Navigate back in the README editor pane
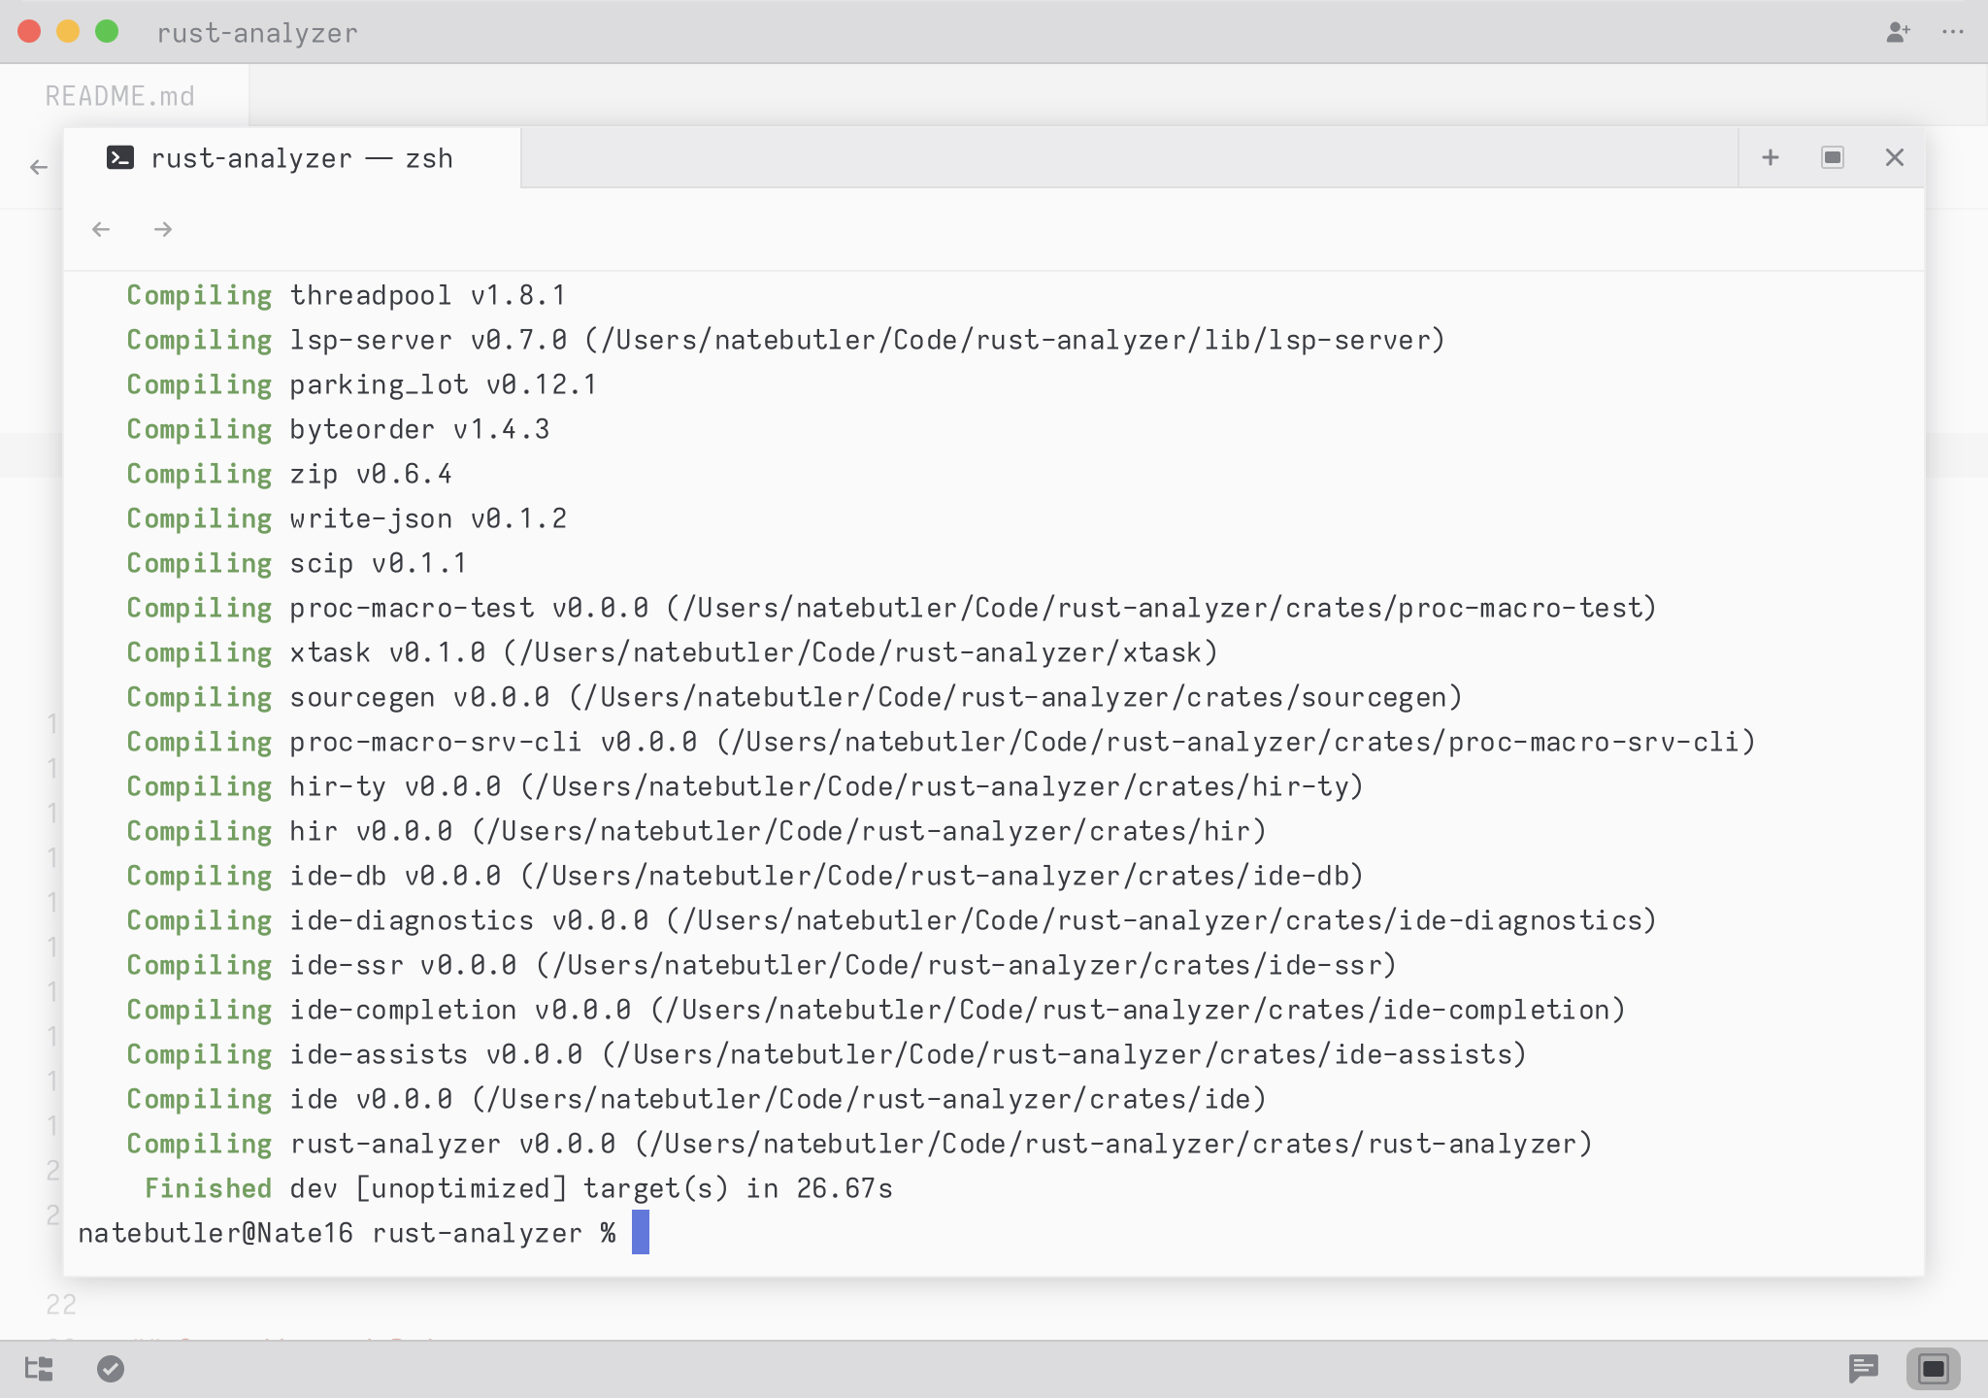 [x=39, y=168]
